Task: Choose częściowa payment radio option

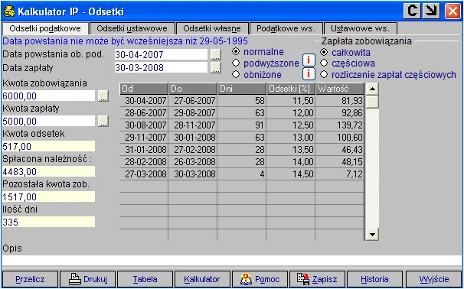Action: [324, 63]
